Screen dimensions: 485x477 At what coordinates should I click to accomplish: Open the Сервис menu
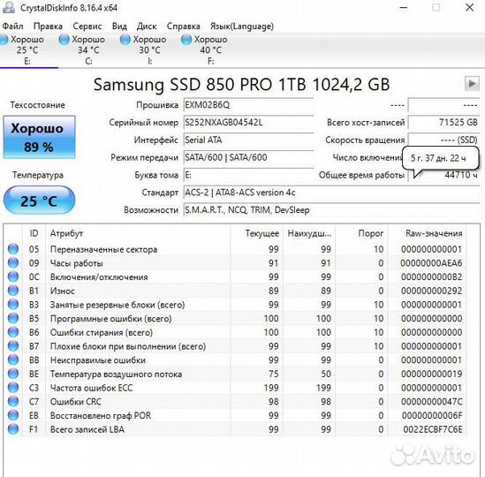click(x=87, y=26)
